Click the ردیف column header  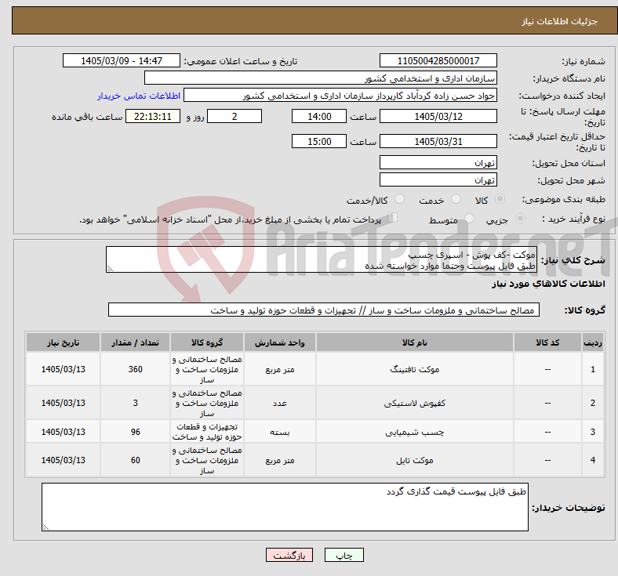(x=592, y=342)
